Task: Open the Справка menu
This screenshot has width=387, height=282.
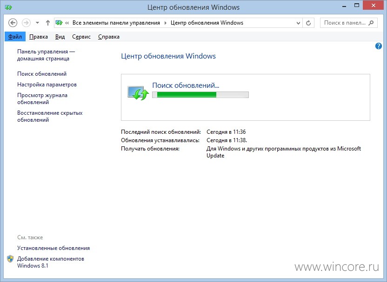Action: [x=109, y=37]
